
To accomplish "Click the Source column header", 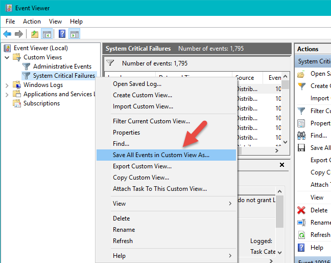I will click(x=247, y=78).
